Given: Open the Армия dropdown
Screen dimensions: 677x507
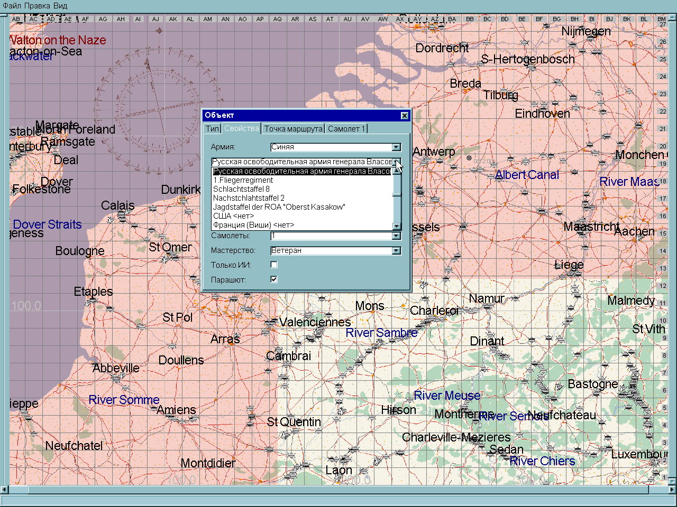Looking at the screenshot, I should (396, 147).
